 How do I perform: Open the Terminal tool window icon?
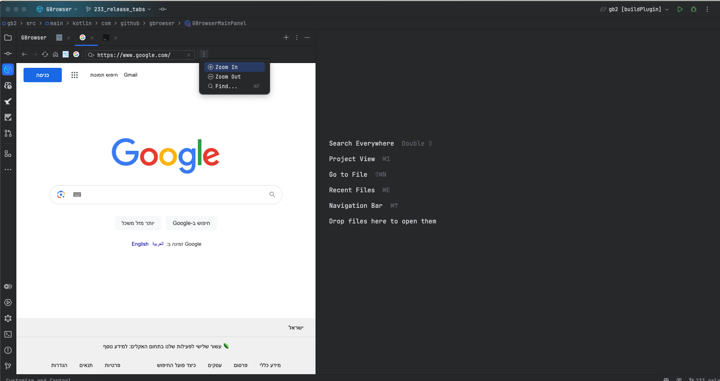coord(8,334)
